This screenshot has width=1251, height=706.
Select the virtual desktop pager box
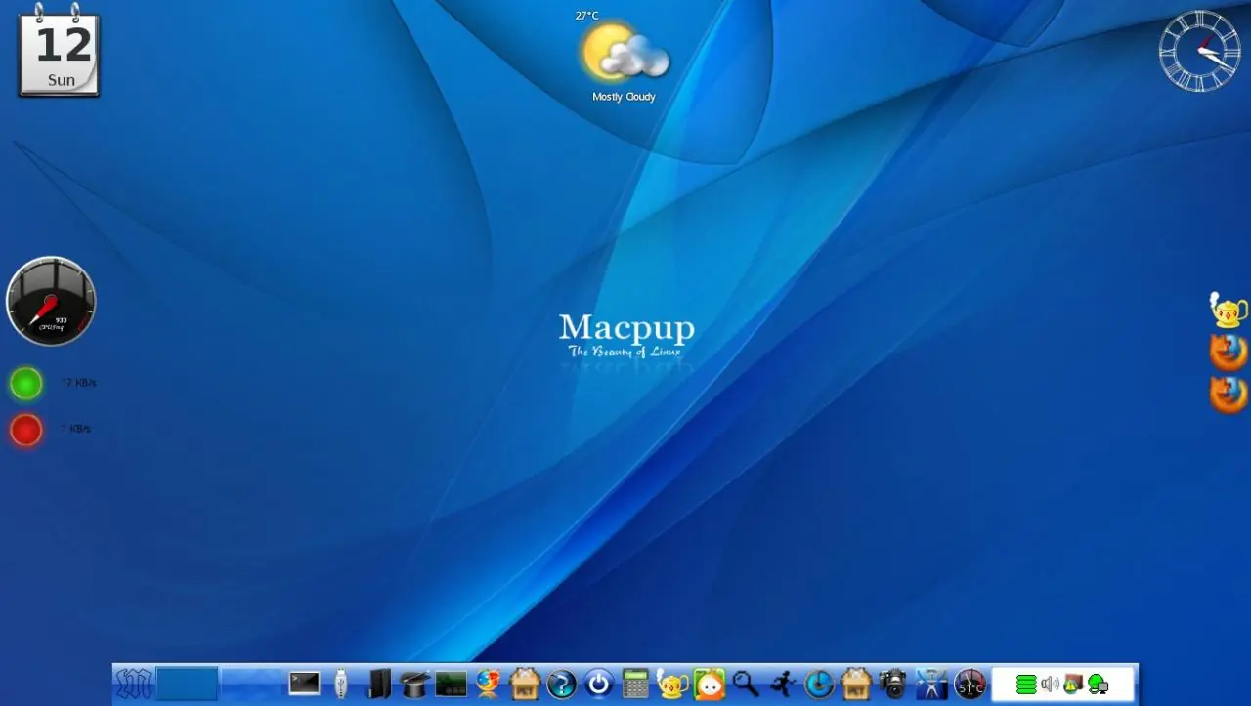tap(187, 684)
